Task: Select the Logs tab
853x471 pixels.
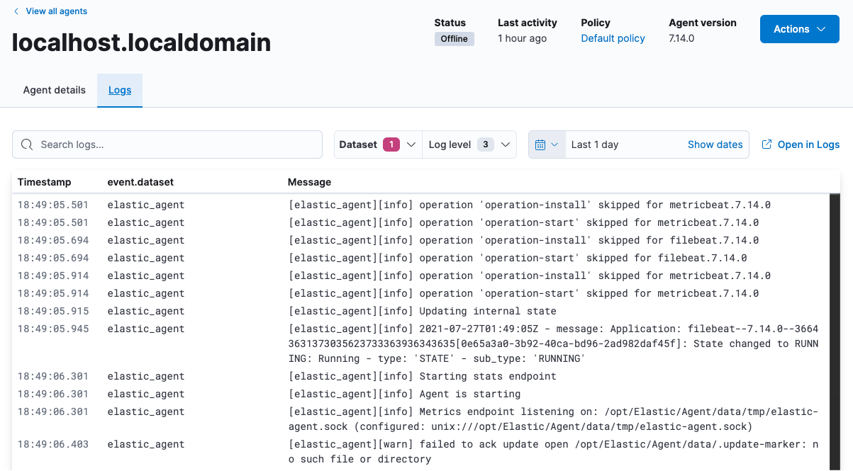Action: [119, 90]
